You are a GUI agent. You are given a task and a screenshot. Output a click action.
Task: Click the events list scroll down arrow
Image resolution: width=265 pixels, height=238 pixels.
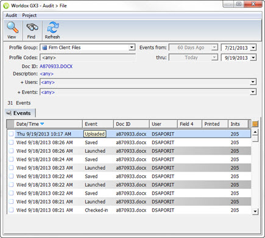point(255,212)
